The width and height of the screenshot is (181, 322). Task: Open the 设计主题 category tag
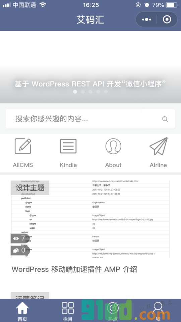(30, 188)
